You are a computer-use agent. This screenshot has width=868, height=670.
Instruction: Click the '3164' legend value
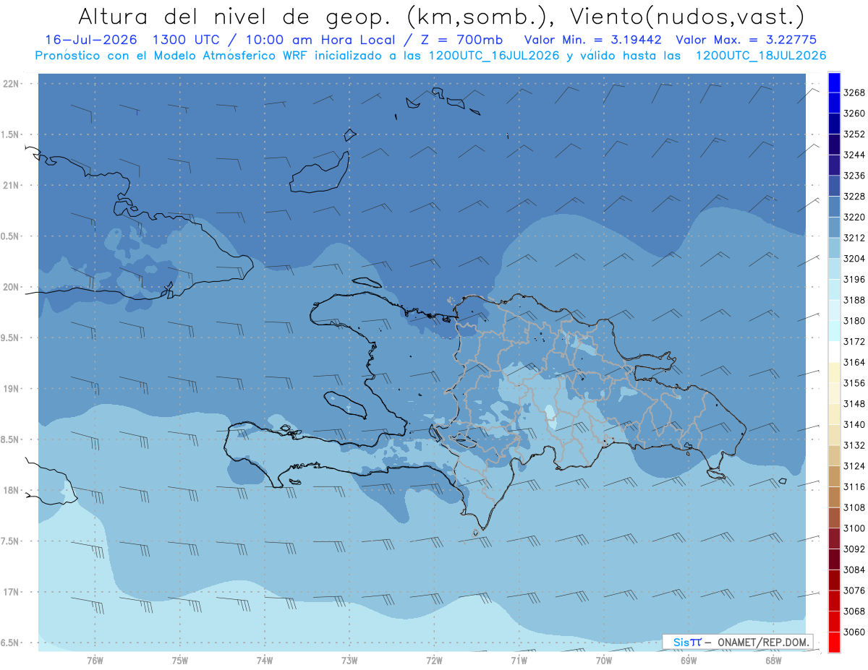click(x=854, y=362)
